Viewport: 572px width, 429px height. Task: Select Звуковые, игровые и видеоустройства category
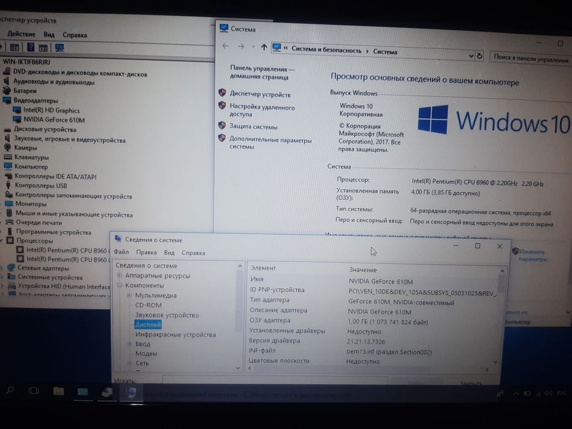[x=69, y=140]
